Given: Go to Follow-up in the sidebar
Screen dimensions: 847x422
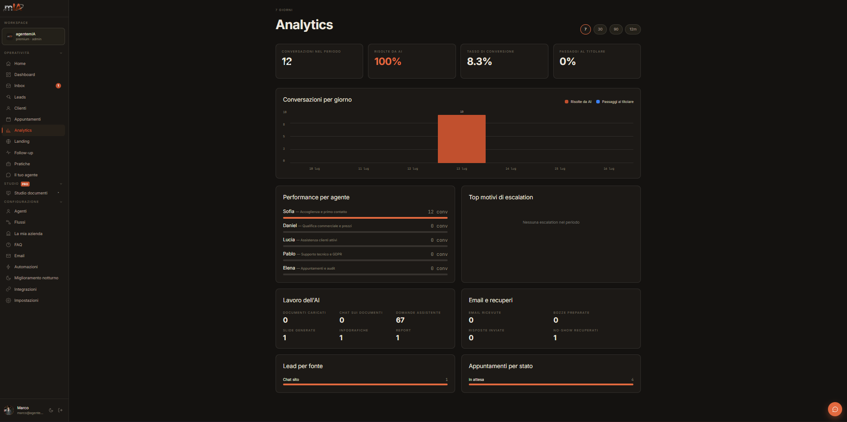Looking at the screenshot, I should (x=33, y=153).
